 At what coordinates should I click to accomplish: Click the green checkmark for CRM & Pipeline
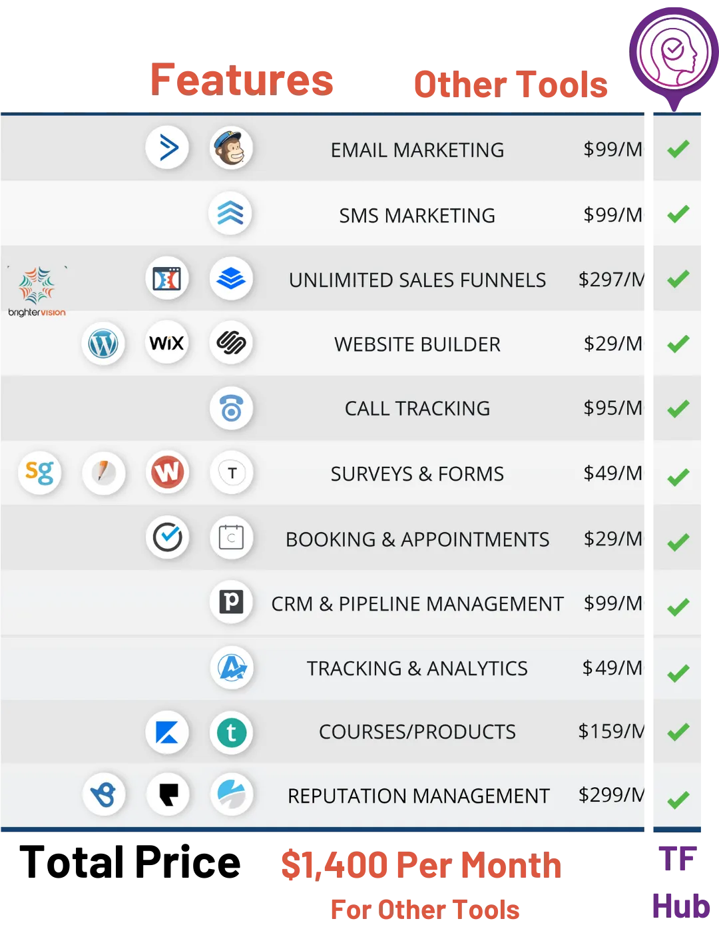click(678, 607)
